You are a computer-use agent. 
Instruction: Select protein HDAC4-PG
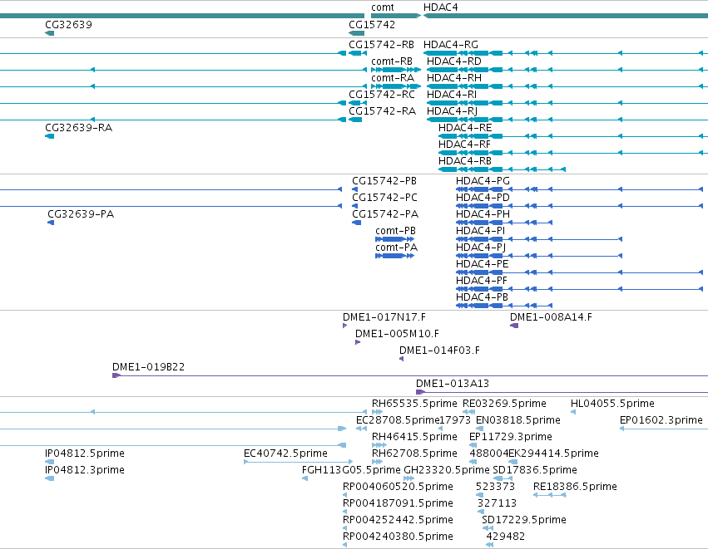[483, 181]
